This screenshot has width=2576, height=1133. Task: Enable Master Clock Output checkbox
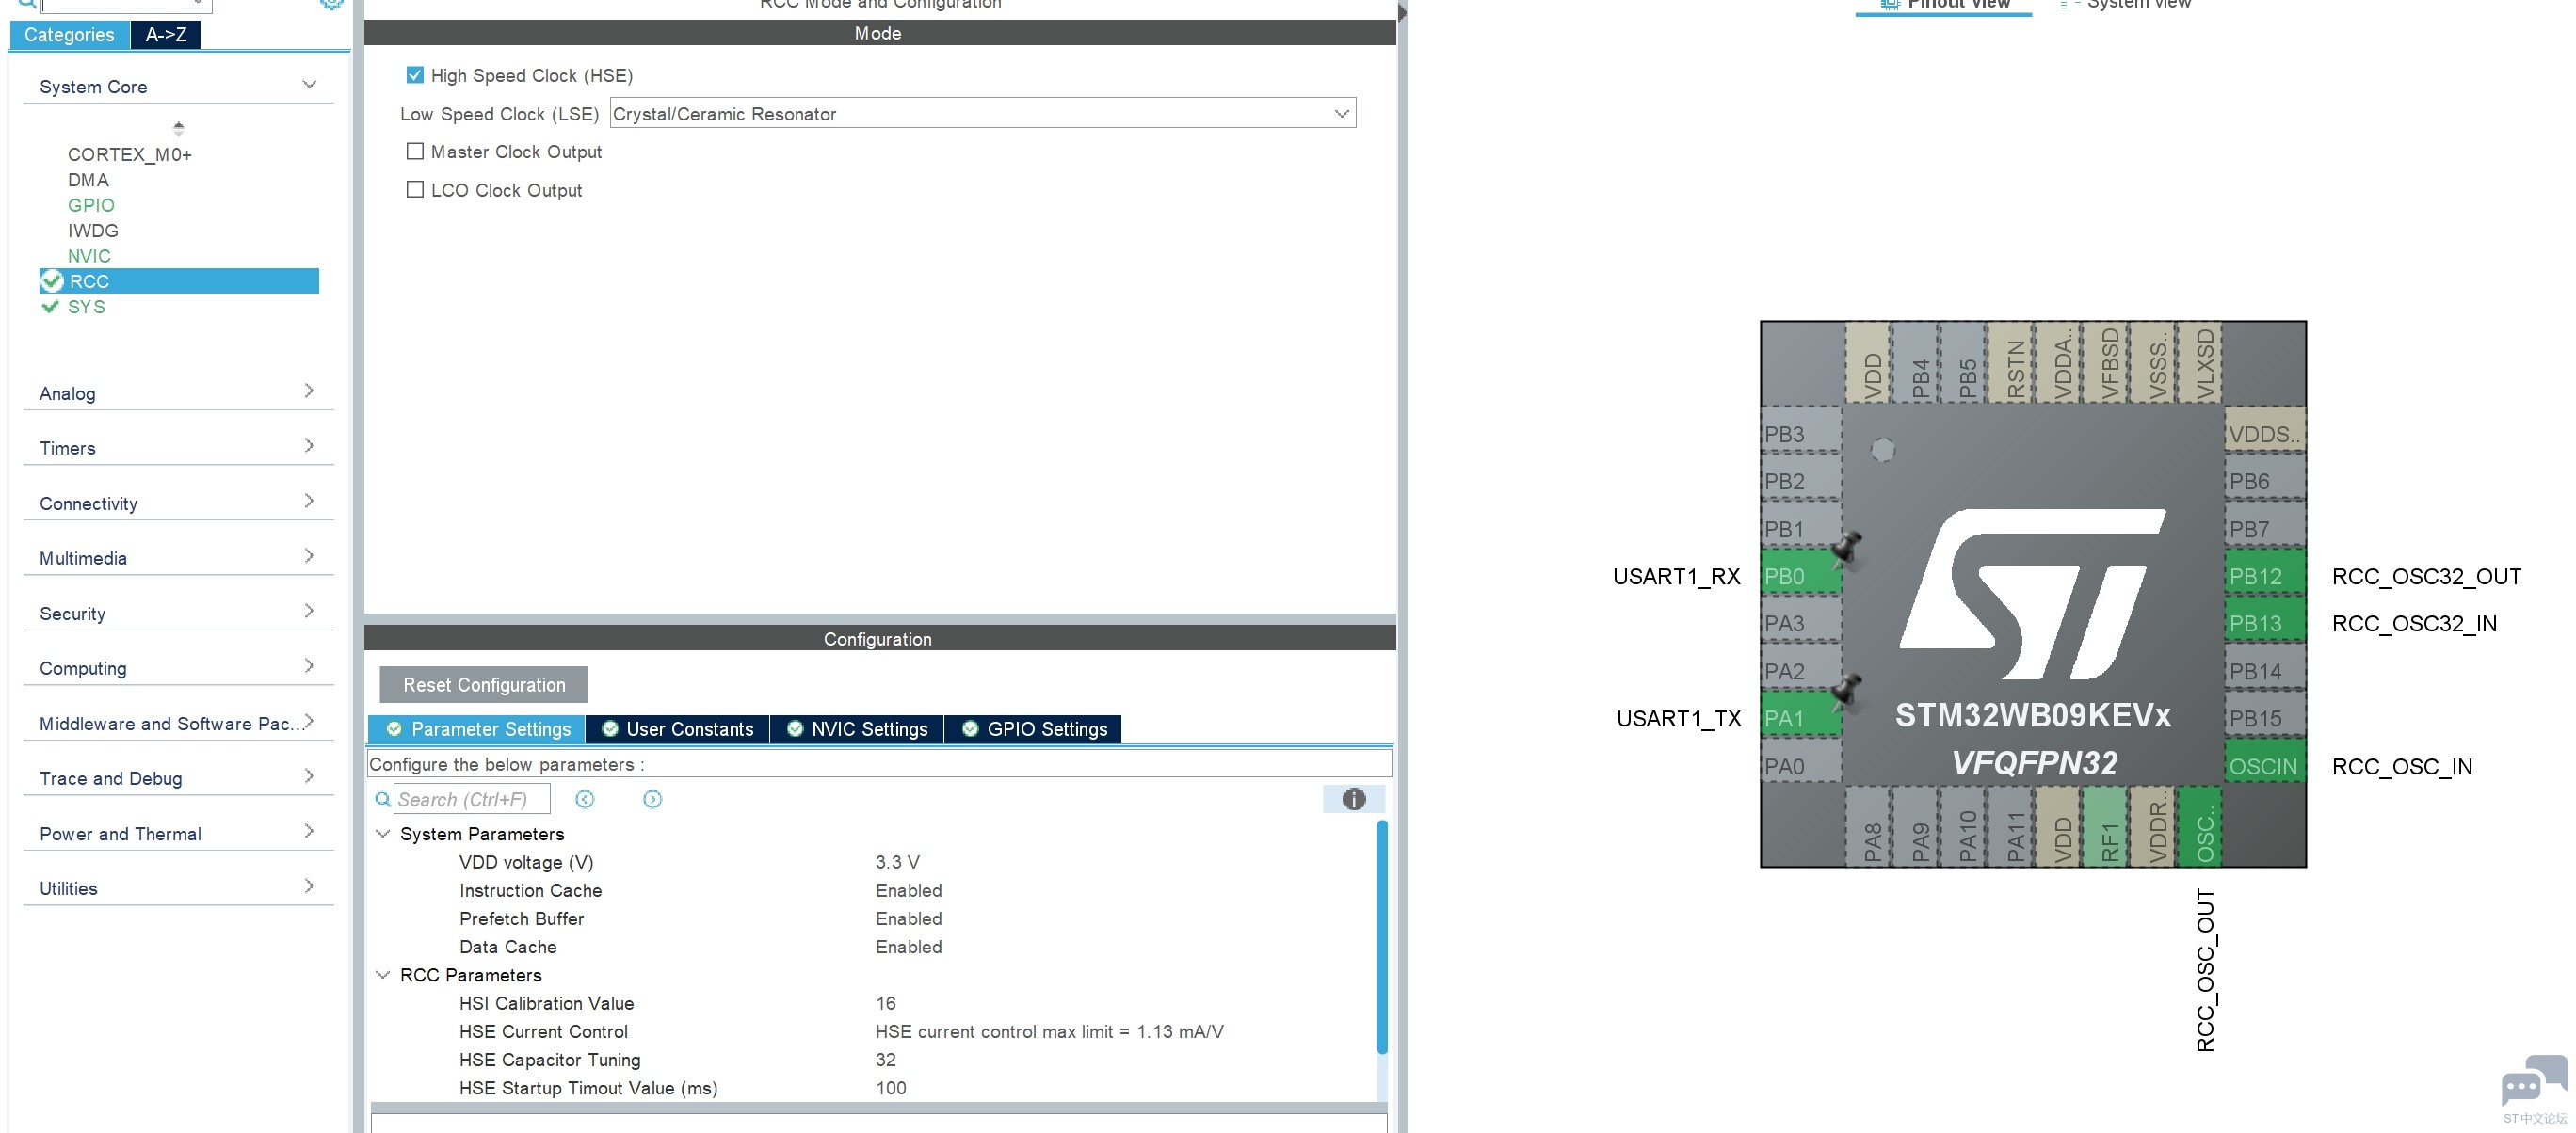coord(414,150)
